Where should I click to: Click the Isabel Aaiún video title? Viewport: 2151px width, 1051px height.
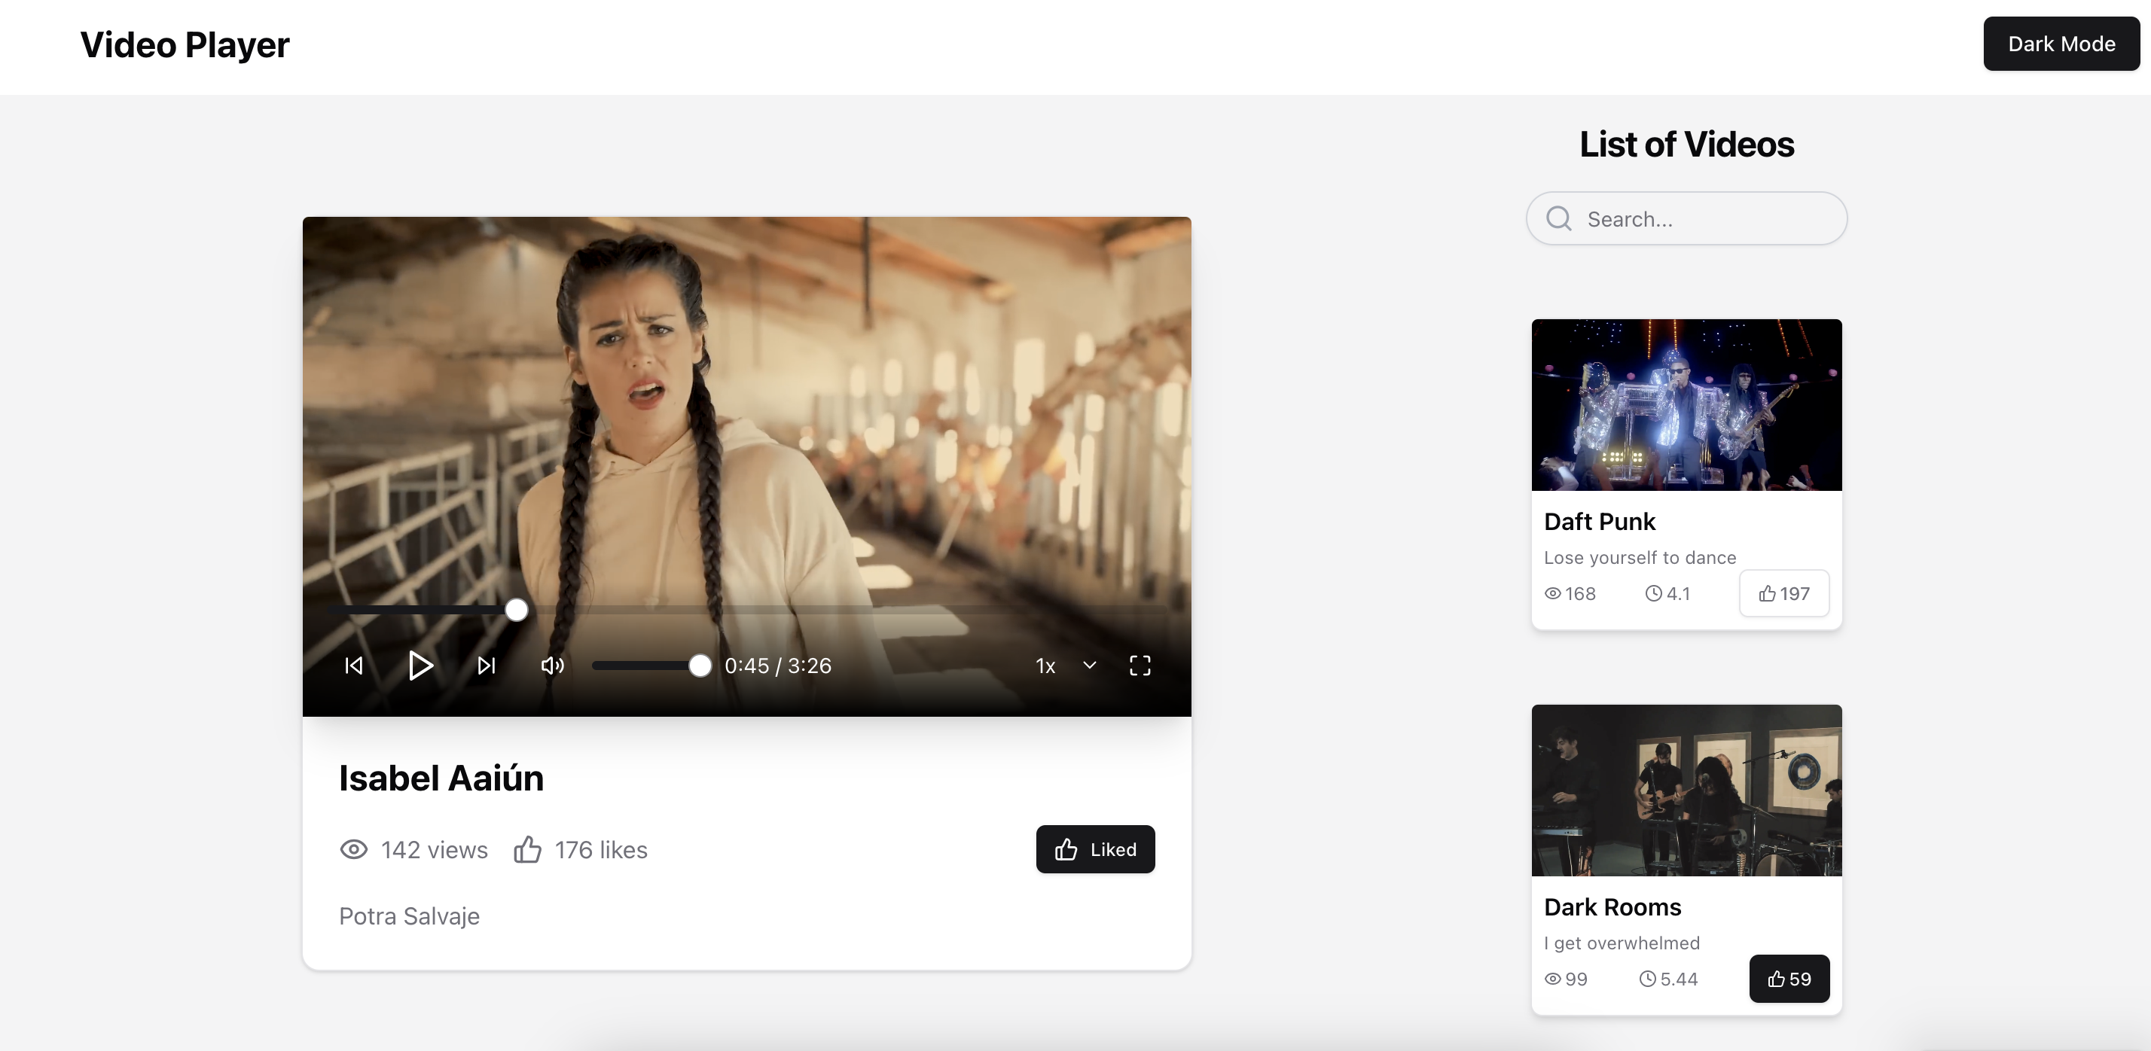pos(441,778)
